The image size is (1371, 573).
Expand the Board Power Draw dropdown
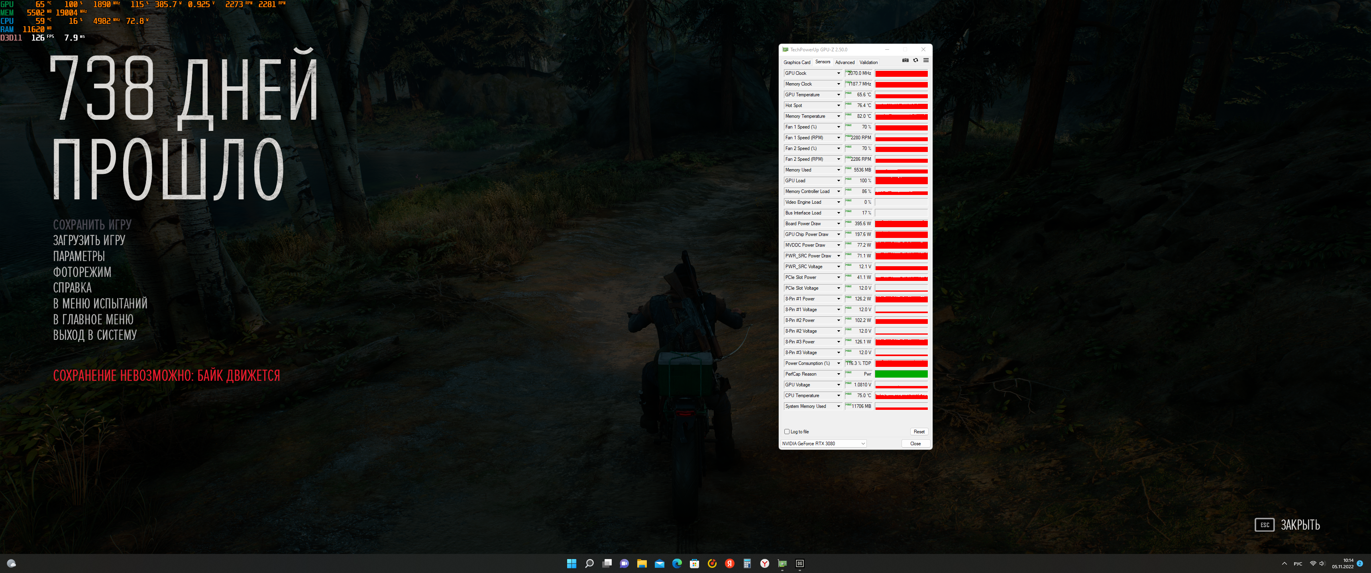point(838,224)
